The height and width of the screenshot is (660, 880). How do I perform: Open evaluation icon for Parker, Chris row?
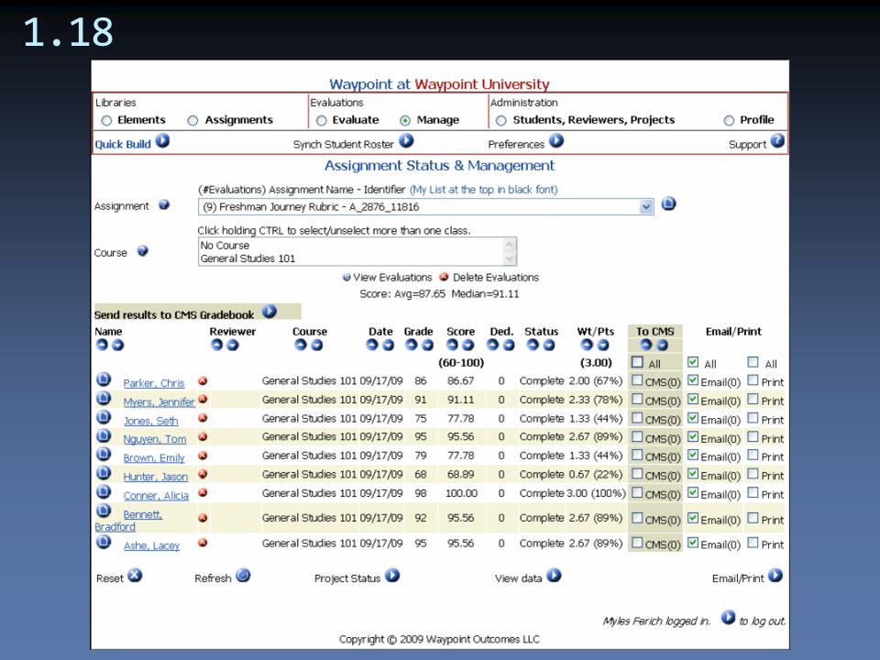point(104,379)
